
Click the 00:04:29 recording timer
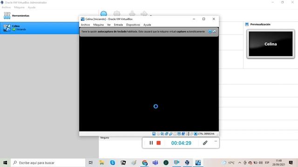pyautogui.click(x=181, y=143)
